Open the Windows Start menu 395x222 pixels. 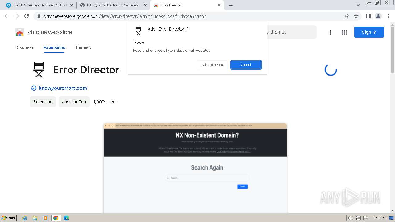[9, 218]
